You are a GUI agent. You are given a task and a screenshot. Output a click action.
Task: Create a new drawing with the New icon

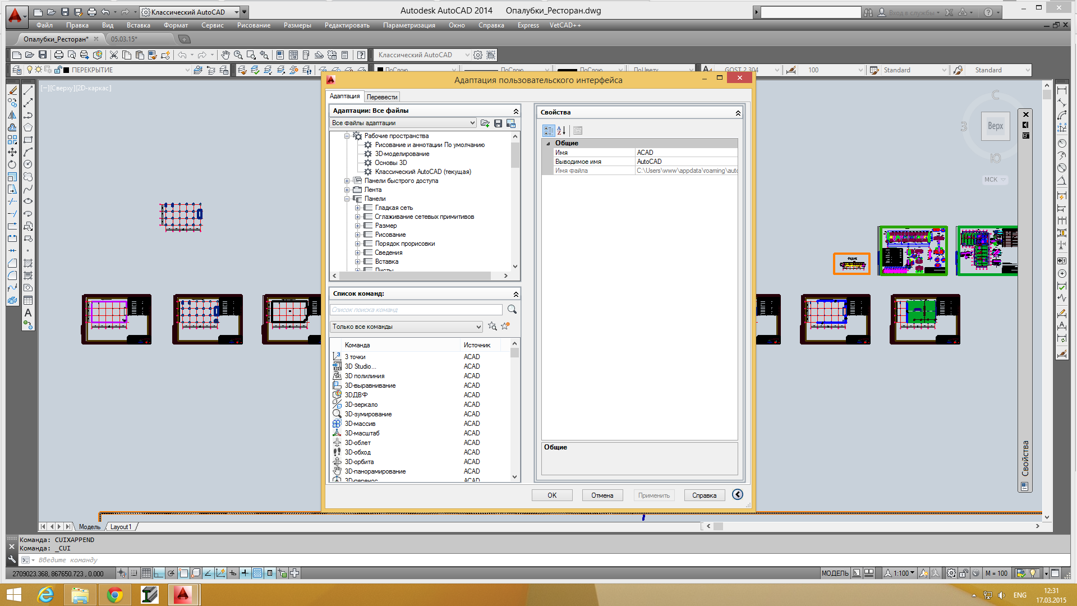click(17, 55)
